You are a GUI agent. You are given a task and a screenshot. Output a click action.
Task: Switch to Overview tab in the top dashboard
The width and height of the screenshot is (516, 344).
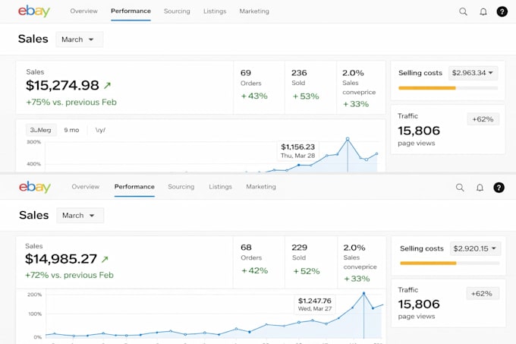click(x=84, y=11)
